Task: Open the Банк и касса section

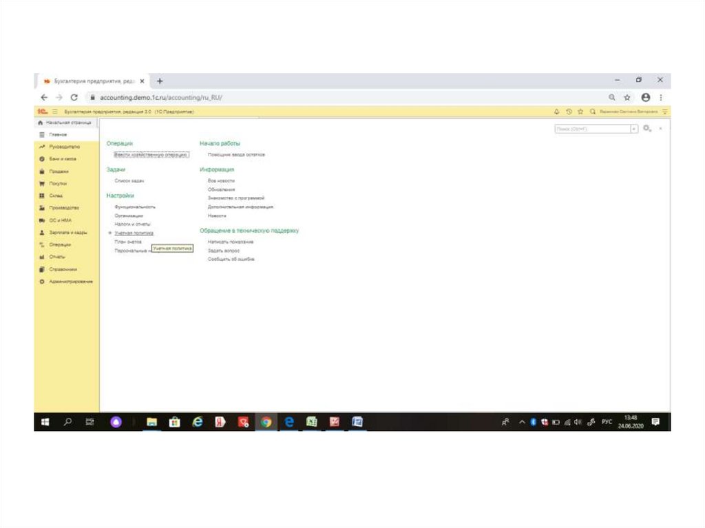Action: 62,159
